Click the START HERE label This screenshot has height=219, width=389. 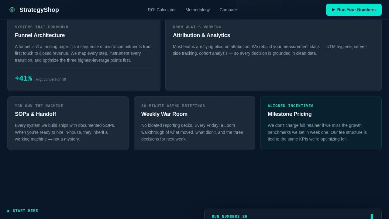25,210
